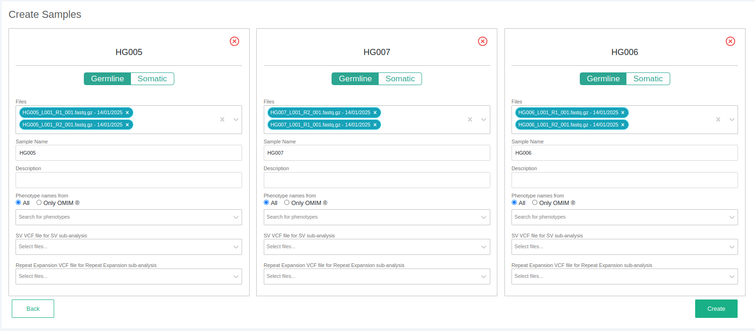Click the Create button
755x331 pixels.
pyautogui.click(x=716, y=309)
